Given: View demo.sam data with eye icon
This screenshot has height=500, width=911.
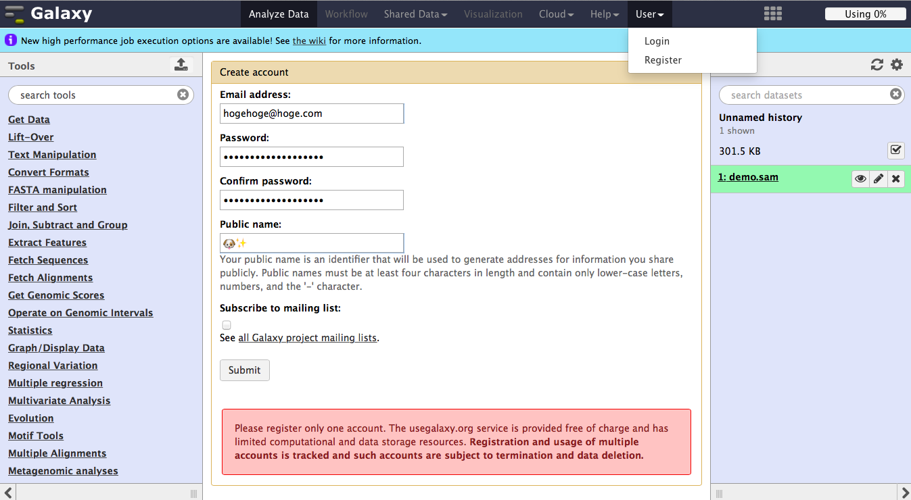Looking at the screenshot, I should pyautogui.click(x=860, y=178).
